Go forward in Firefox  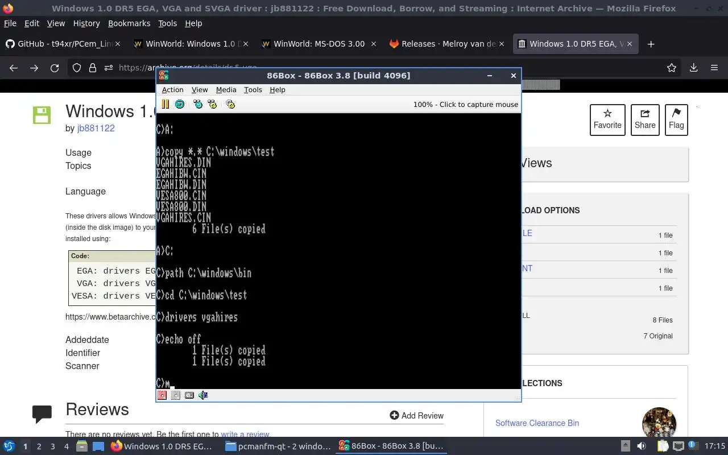(34, 68)
